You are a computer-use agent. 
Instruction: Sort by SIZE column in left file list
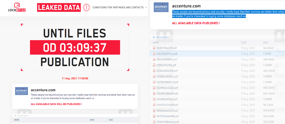click(x=111, y=120)
